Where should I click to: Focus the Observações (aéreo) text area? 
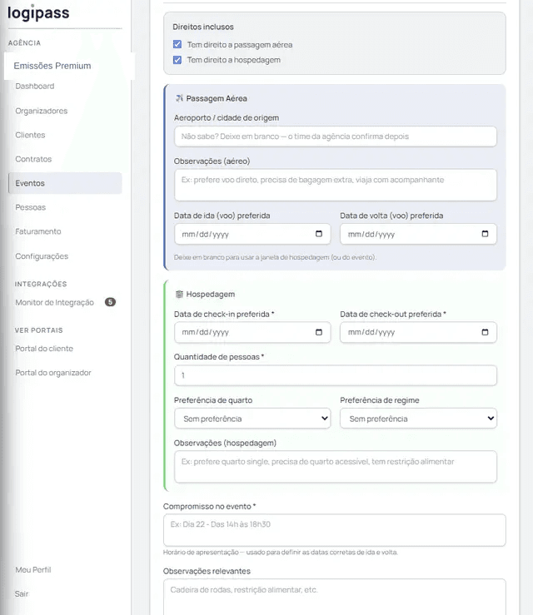tap(336, 185)
